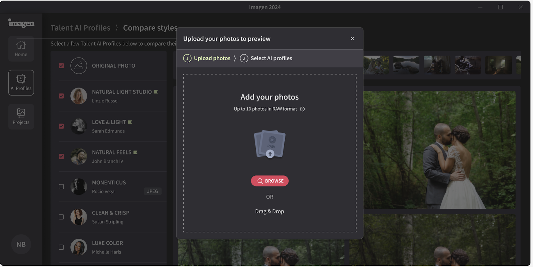Click Talent AI Profiles breadcrumb
Screen dimensions: 533x267
pyautogui.click(x=80, y=28)
